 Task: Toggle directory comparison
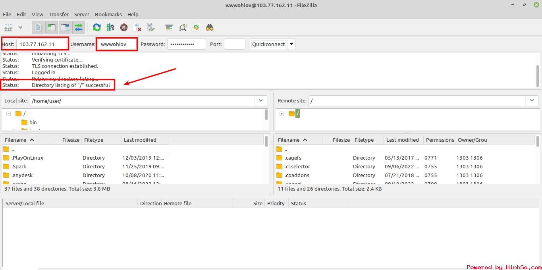(183, 27)
